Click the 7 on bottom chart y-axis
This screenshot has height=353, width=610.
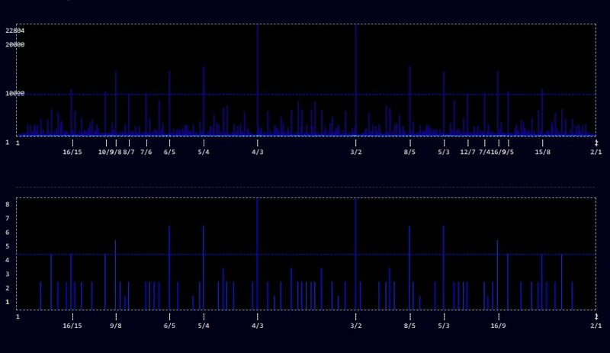[8, 218]
